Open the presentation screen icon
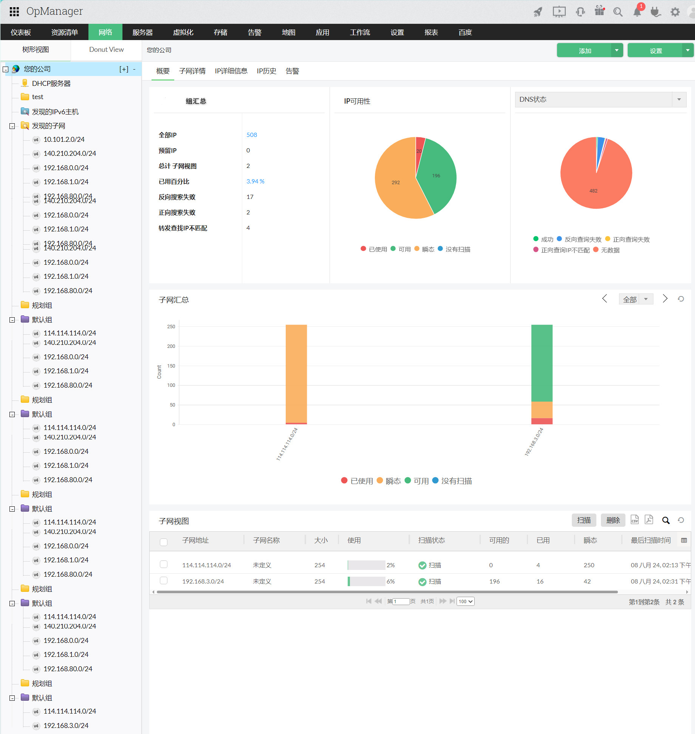Image resolution: width=695 pixels, height=734 pixels. coord(559,12)
